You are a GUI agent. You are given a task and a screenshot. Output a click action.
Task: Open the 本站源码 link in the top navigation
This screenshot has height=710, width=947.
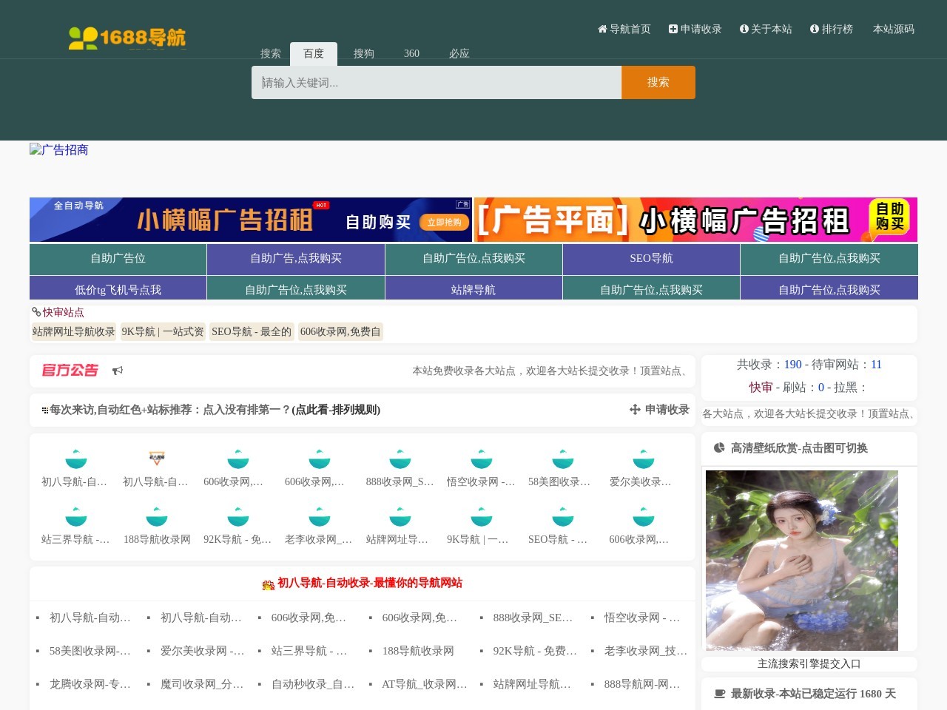point(893,29)
